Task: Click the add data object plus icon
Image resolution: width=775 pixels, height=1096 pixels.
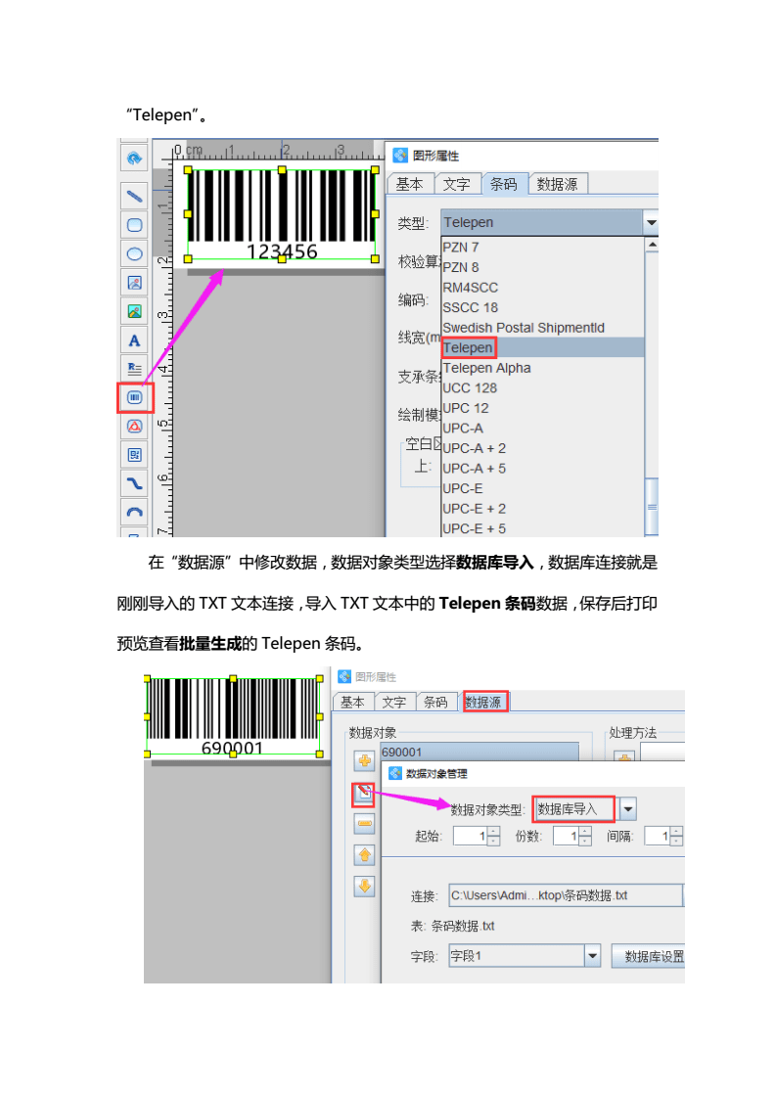Action: (x=364, y=760)
